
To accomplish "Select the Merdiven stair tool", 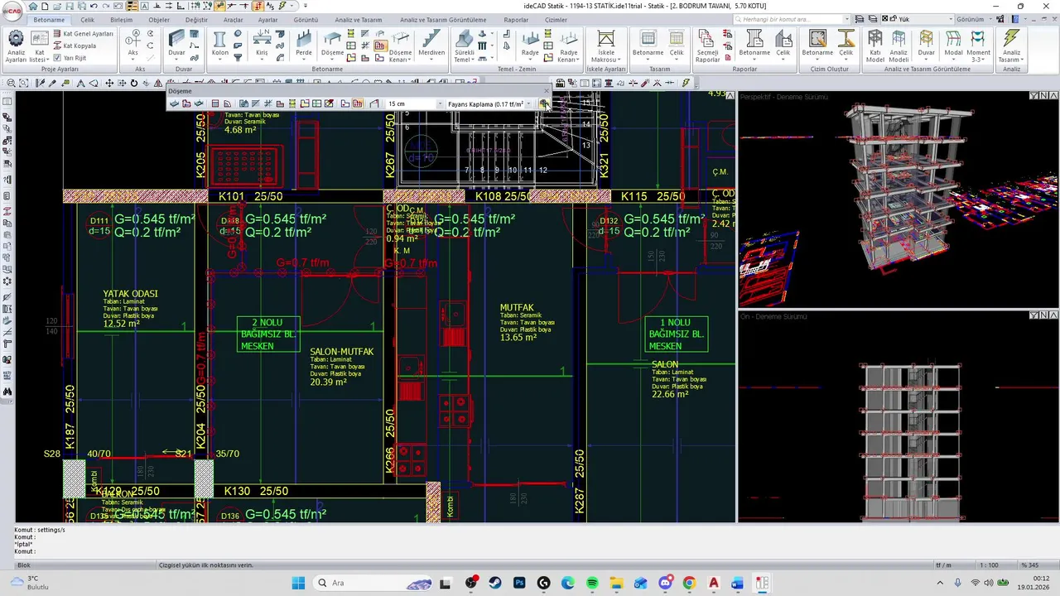I will click(x=431, y=46).
